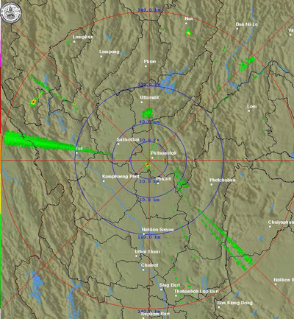294x319 pixels.
Task: Click the Lamphun city label
Action: (x=83, y=37)
